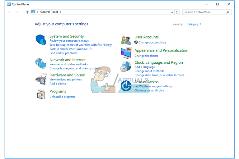This screenshot has width=239, height=159.
Task: Open Backup and Restore (Windows 7)
Action: pos(70,49)
